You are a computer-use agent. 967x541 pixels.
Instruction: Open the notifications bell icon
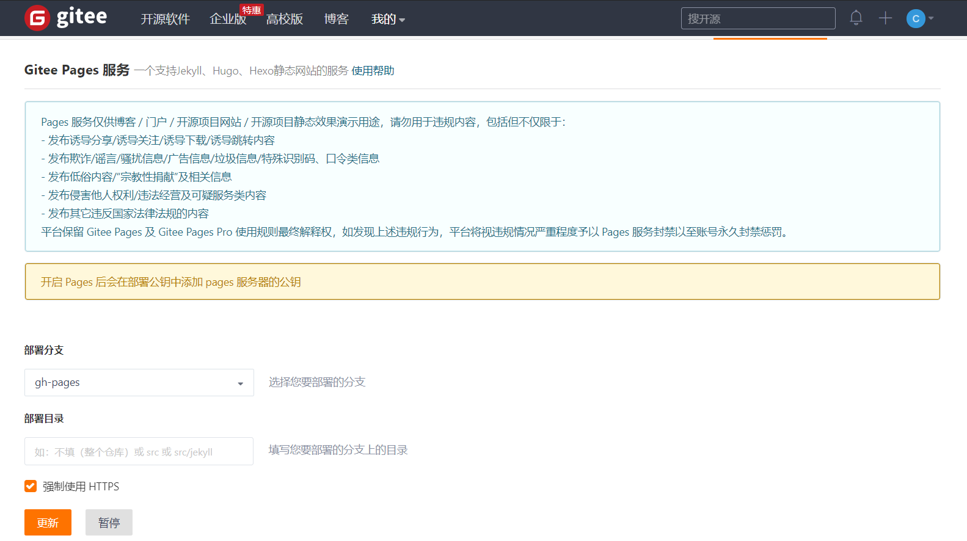coord(856,18)
